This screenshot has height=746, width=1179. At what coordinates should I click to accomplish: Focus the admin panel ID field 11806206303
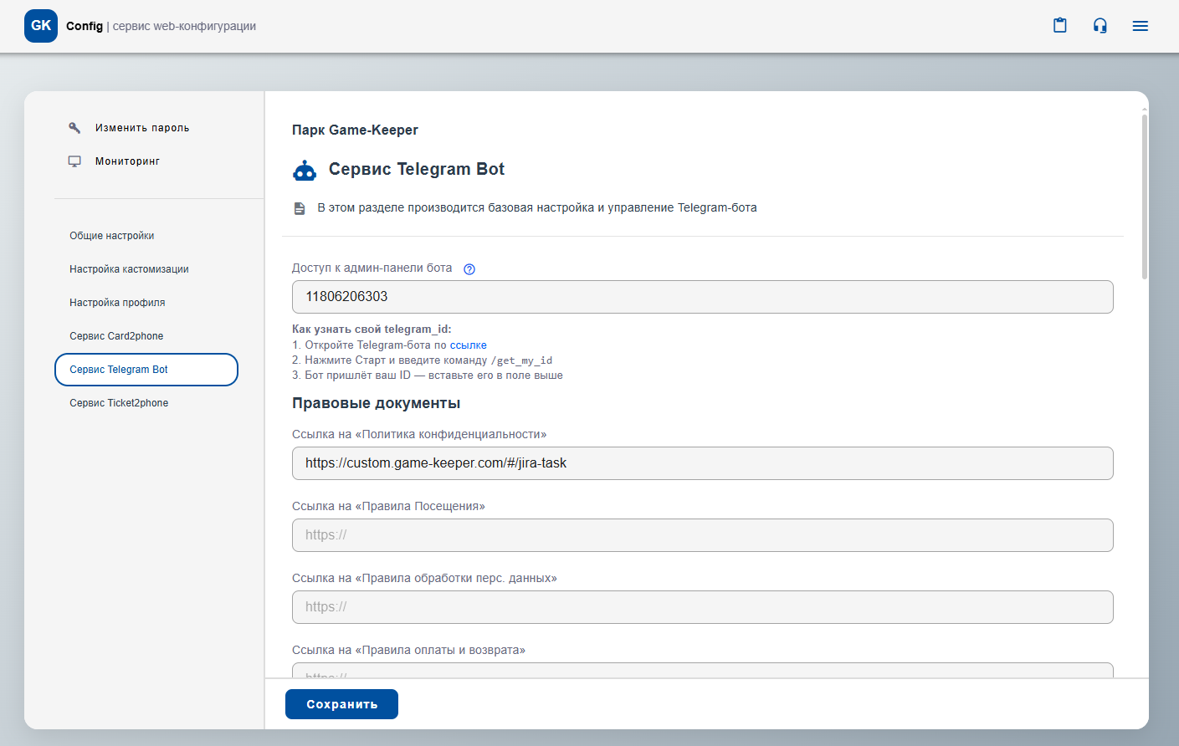click(702, 297)
